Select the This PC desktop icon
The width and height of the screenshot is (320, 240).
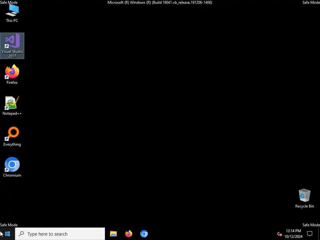[x=12, y=13]
